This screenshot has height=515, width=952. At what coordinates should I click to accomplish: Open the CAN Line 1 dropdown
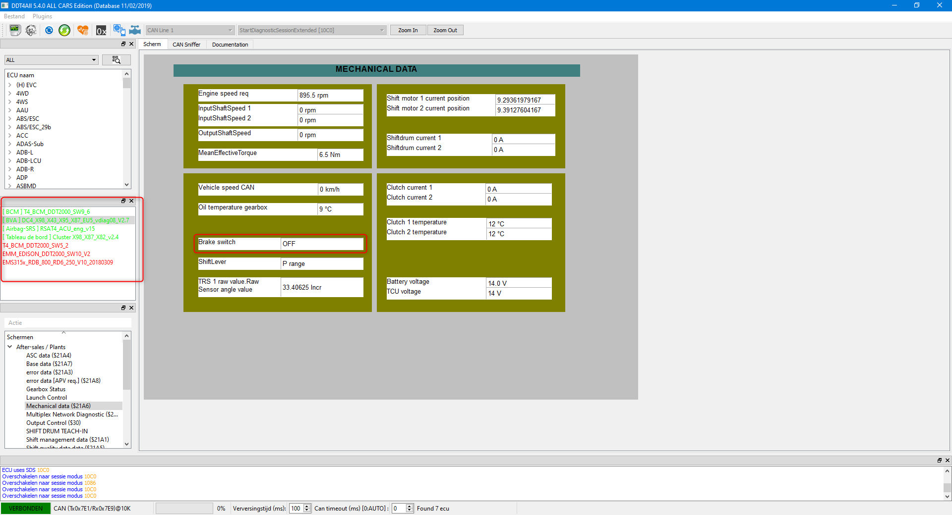click(x=230, y=30)
